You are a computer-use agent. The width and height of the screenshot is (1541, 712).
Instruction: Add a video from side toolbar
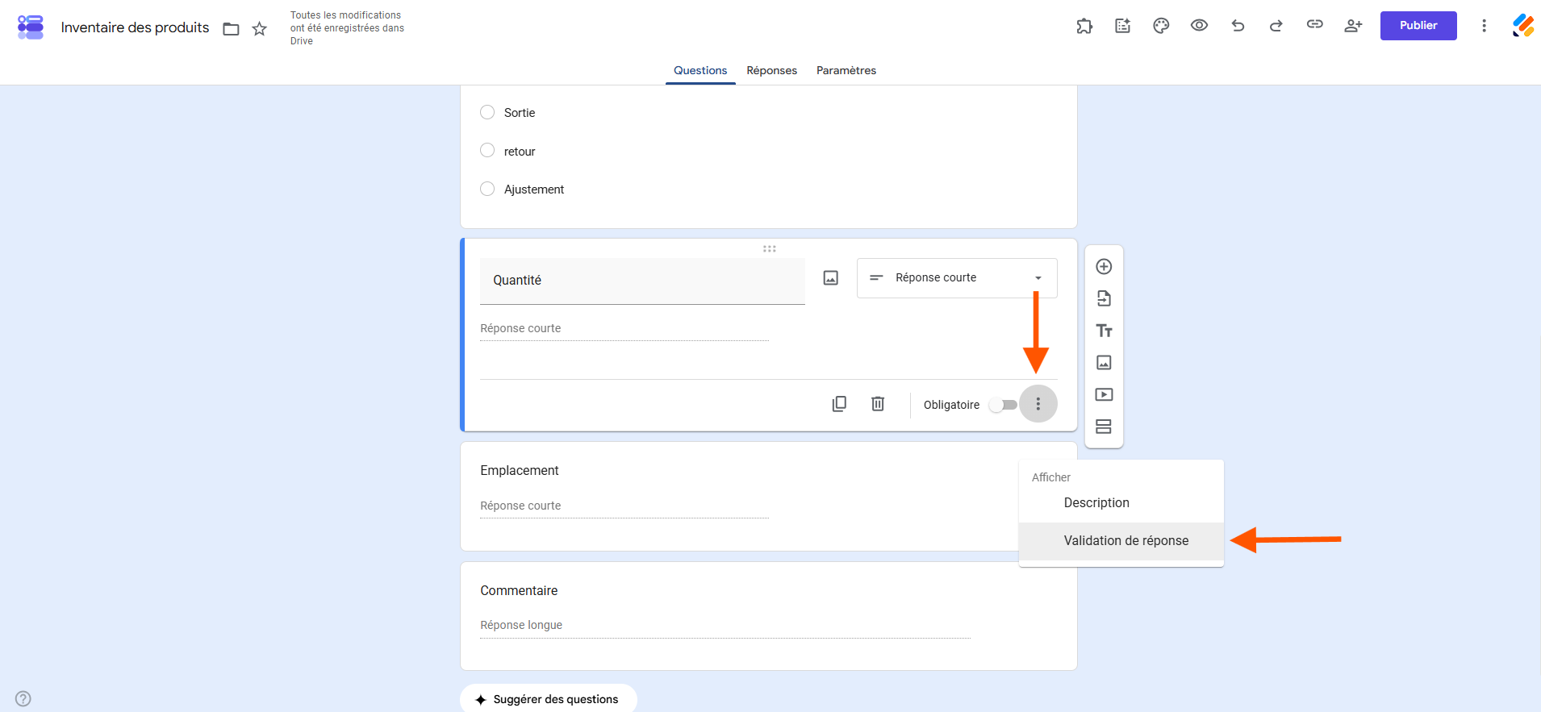1105,394
